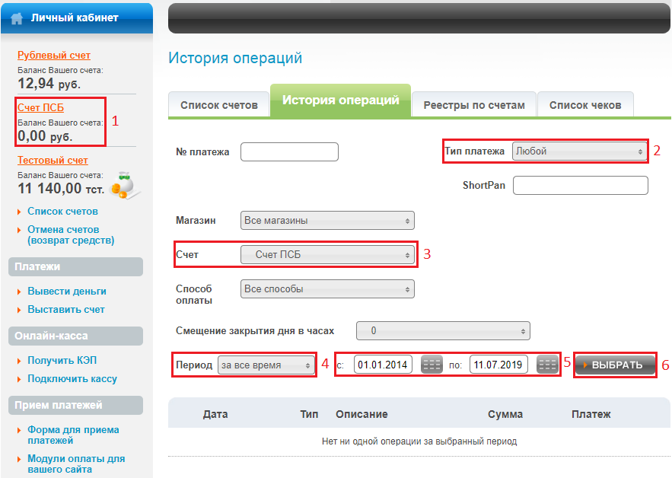The width and height of the screenshot is (672, 478).
Task: Switch to the Список счетов tab
Action: (218, 105)
